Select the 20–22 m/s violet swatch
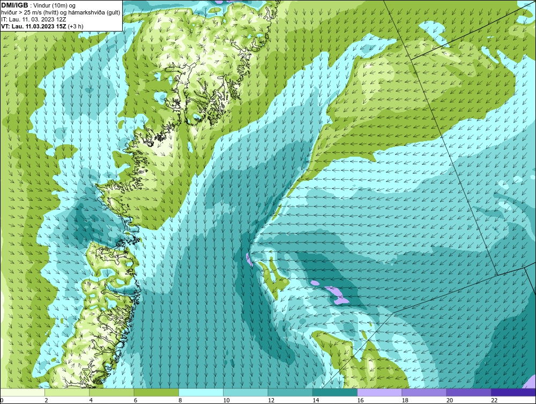536x404 pixels. [469, 392]
